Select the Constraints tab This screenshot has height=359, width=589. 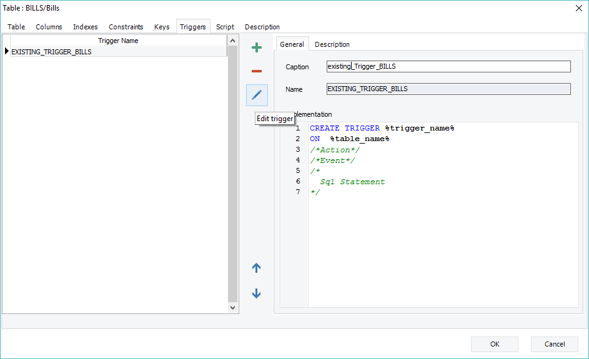click(x=126, y=27)
